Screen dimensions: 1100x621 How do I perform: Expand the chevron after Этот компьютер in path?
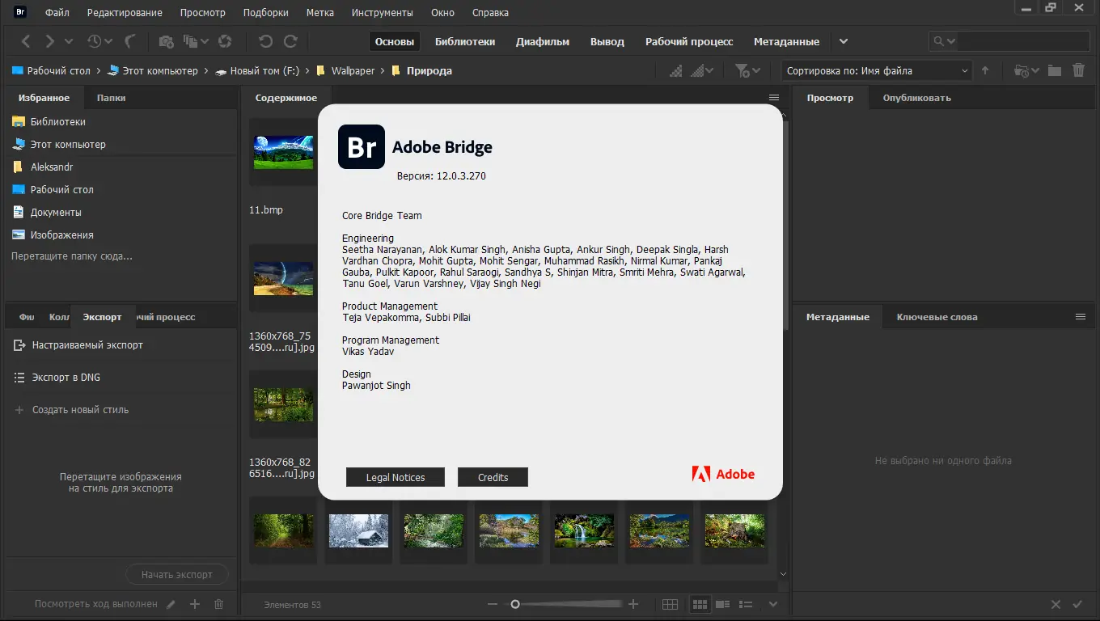pyautogui.click(x=206, y=71)
